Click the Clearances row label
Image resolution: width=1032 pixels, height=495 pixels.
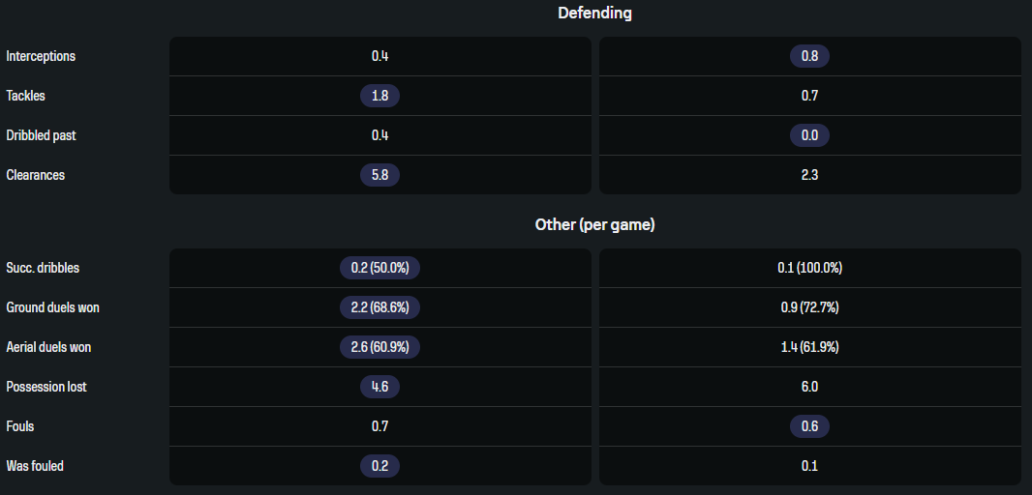[x=36, y=175]
